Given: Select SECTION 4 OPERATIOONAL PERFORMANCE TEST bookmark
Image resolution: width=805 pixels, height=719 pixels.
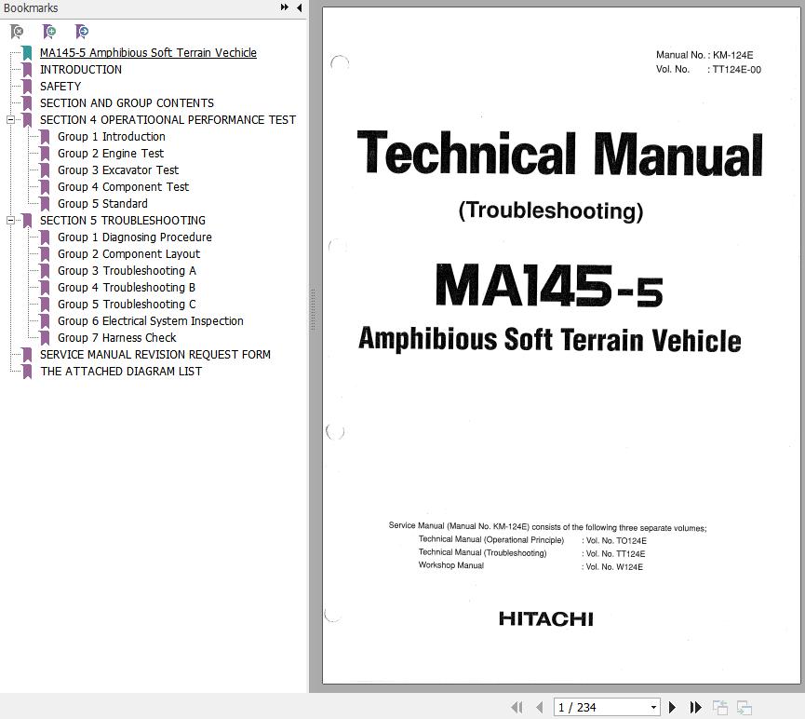Looking at the screenshot, I should [168, 120].
